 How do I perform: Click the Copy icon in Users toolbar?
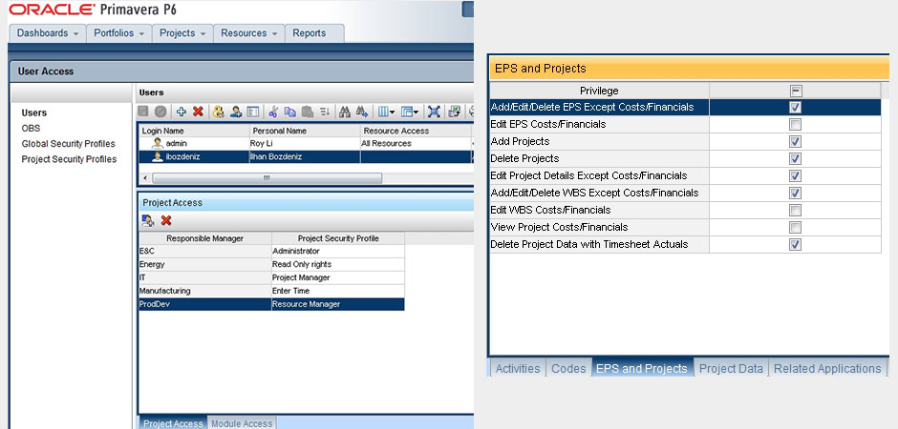pos(290,112)
